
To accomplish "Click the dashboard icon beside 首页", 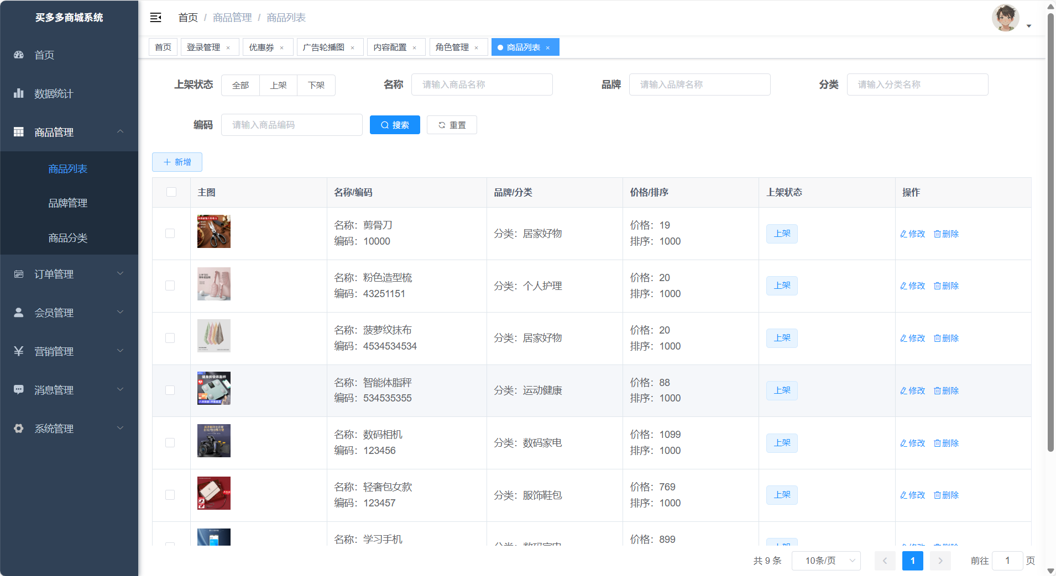I will click(x=19, y=55).
